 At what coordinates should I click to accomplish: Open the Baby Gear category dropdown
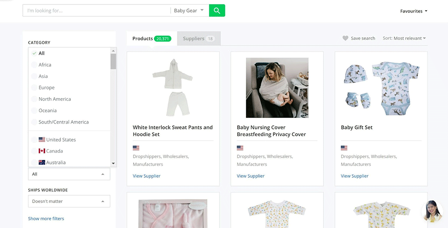coord(189,11)
